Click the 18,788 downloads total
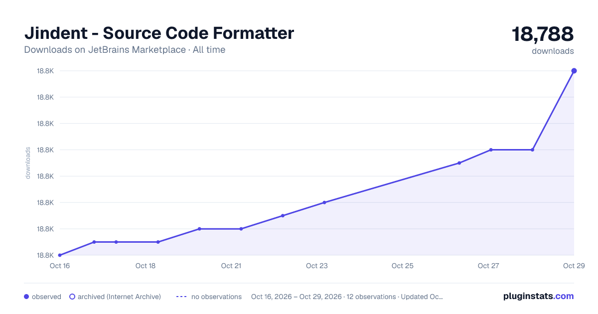598x314 pixels. 543,34
